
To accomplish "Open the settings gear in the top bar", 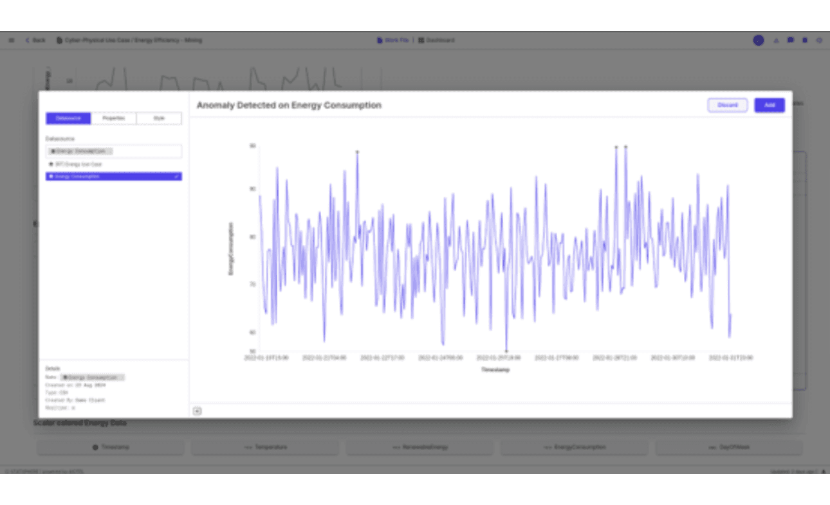I will (x=818, y=40).
